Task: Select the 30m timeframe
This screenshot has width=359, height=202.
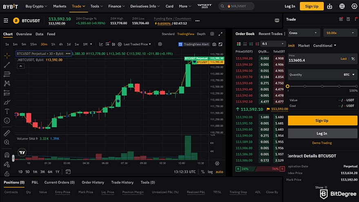Action: click(44, 44)
